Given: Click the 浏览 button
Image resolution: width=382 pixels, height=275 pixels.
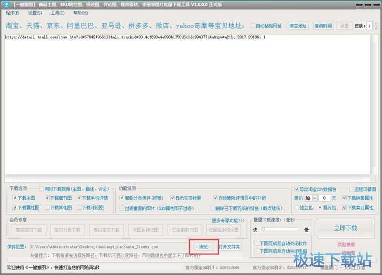Looking at the screenshot, I should (203, 247).
